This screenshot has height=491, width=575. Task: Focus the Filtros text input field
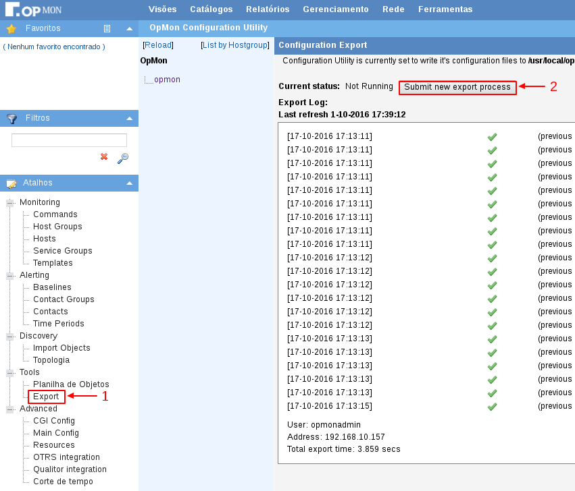pos(69,140)
